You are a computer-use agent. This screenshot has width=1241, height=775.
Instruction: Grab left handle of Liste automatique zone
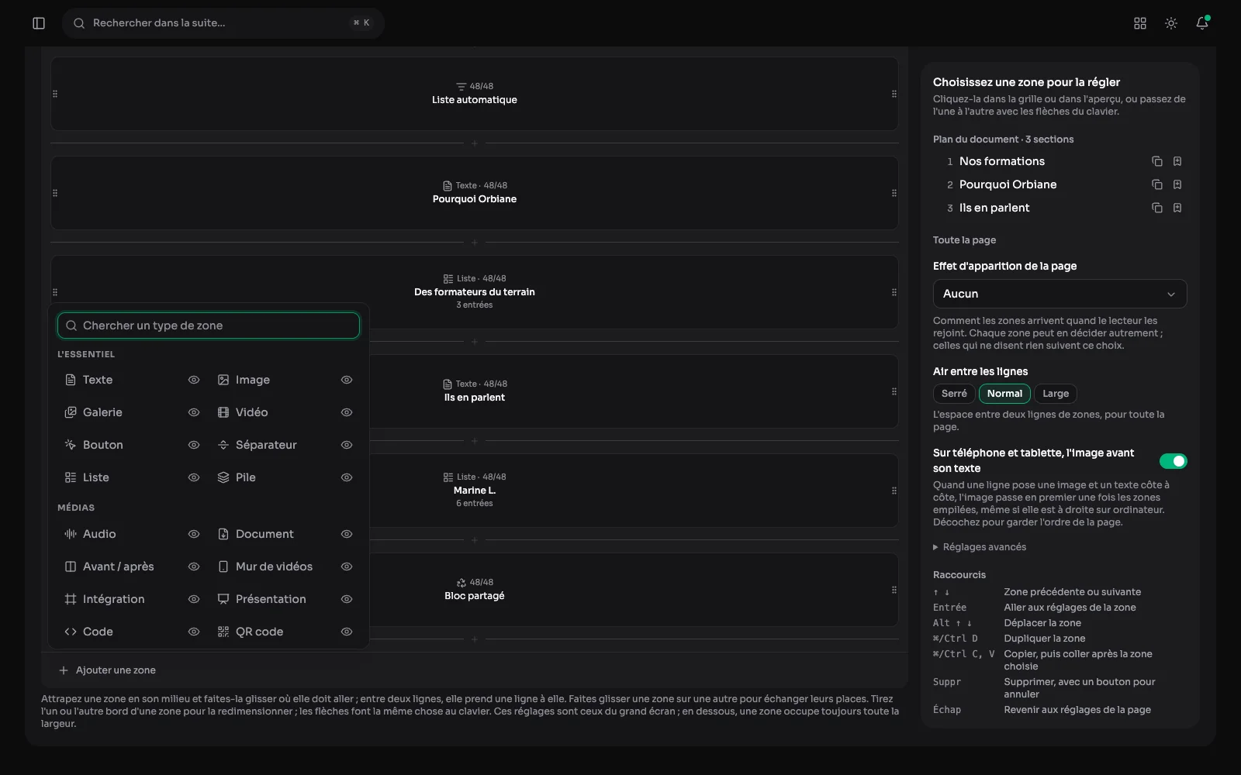coord(55,94)
